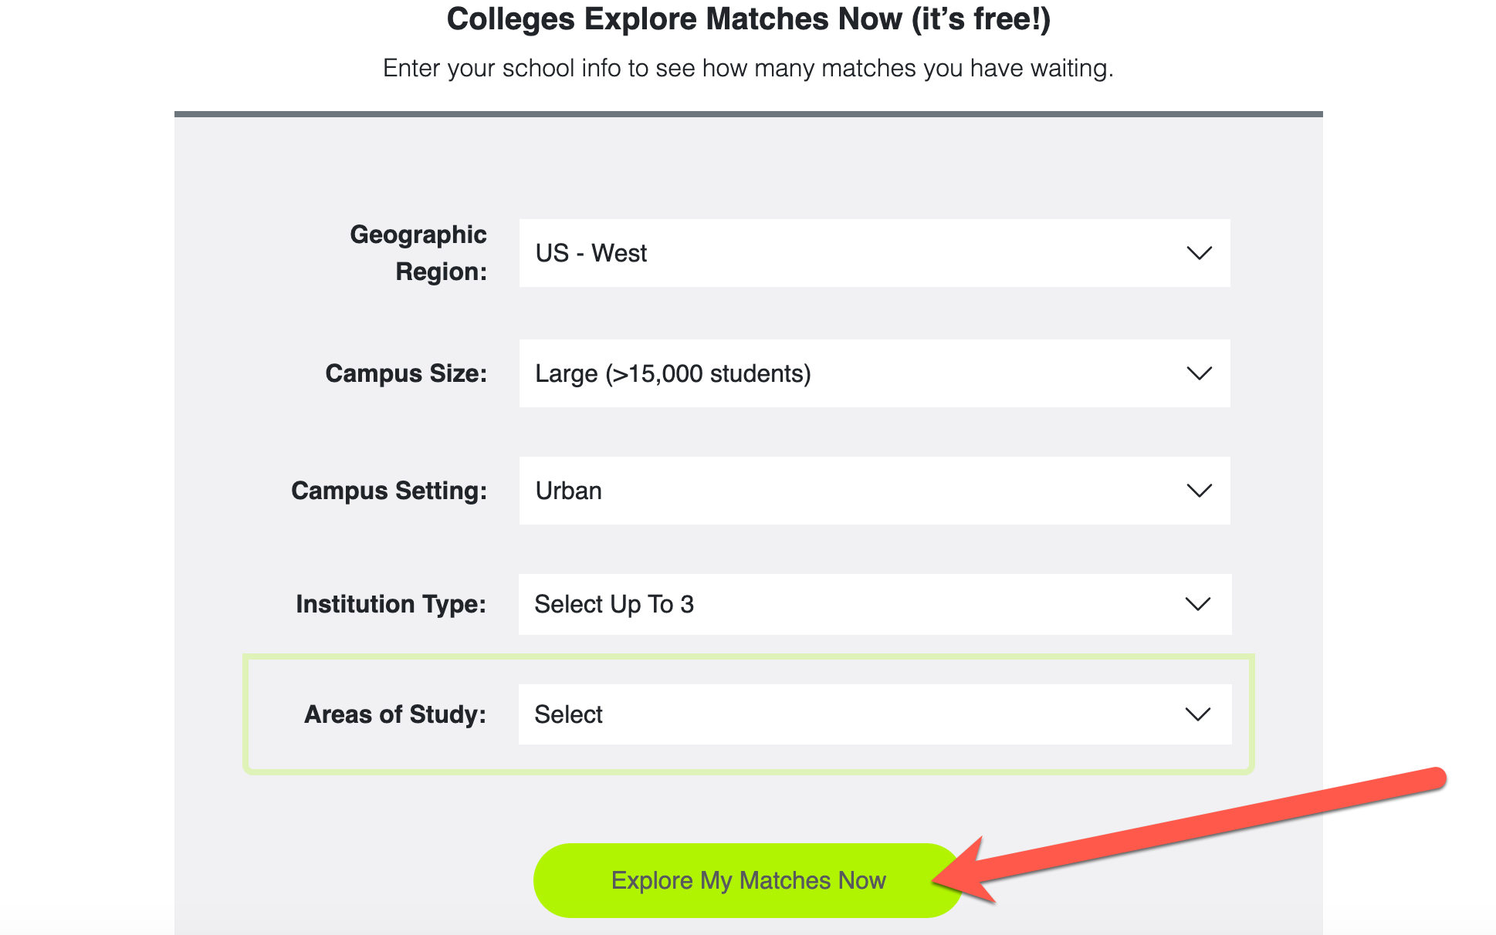Click the Colleges Explore Matches Now heading
Viewport: 1496px width, 935px height.
pyautogui.click(x=748, y=19)
